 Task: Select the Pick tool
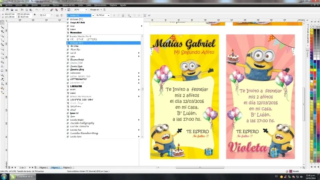coord(2,23)
